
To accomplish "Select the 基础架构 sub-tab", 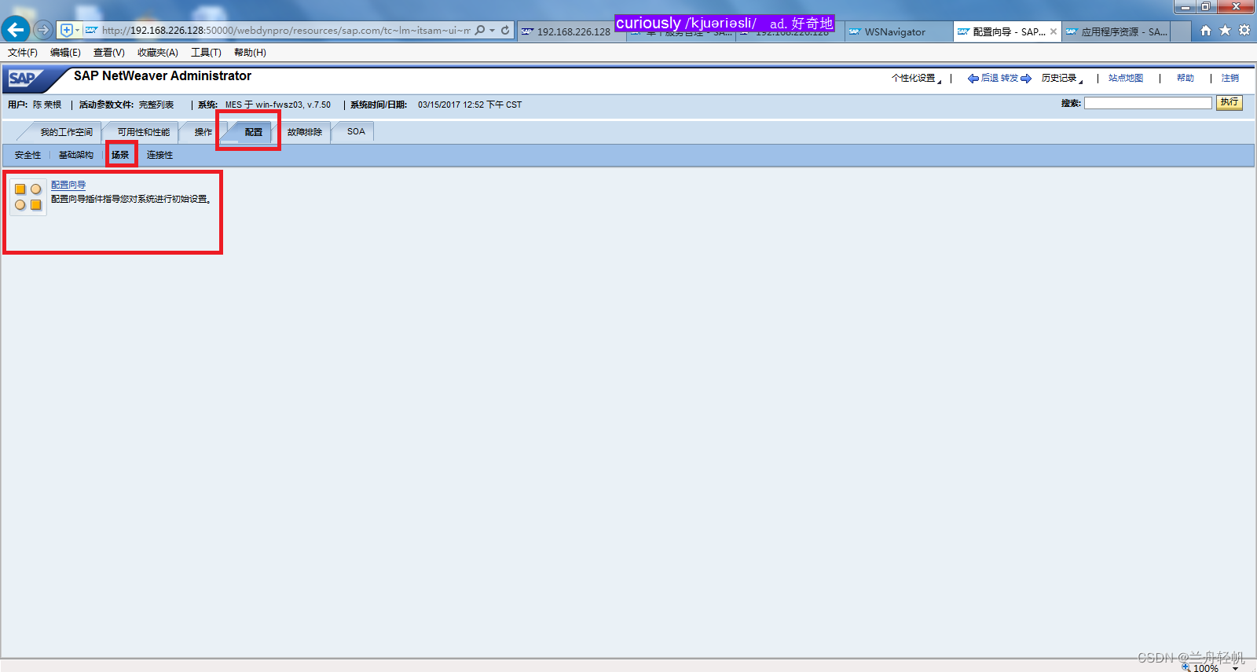I will click(76, 155).
